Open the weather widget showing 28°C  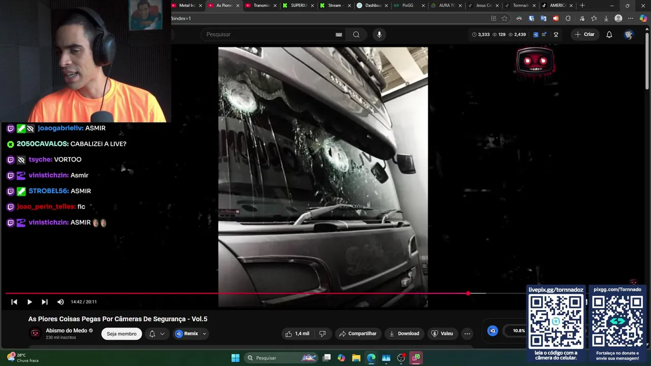[x=23, y=358]
